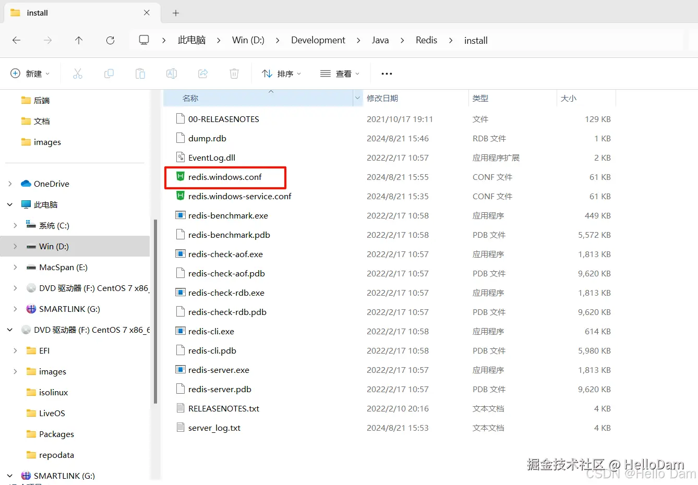Click the install breadcrumb segment
This screenshot has width=698, height=485.
[x=476, y=40]
